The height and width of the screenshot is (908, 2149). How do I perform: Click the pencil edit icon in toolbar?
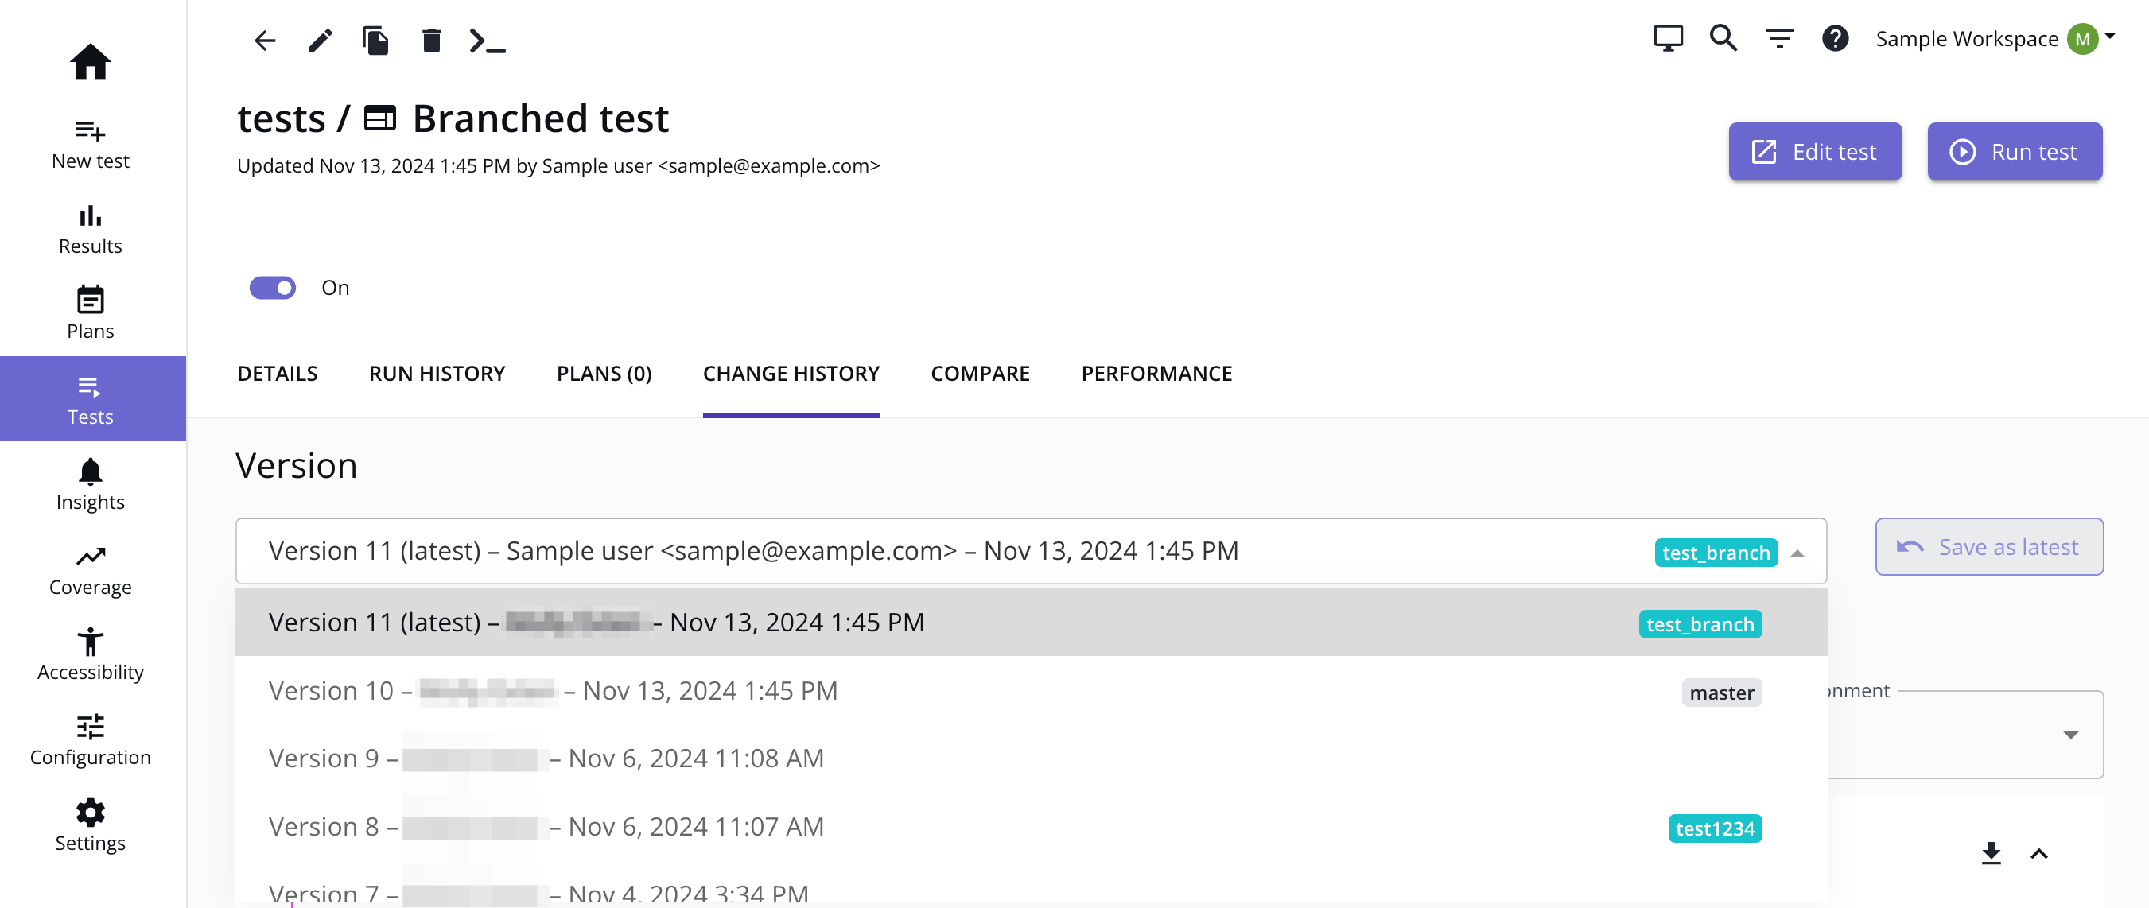click(x=321, y=40)
